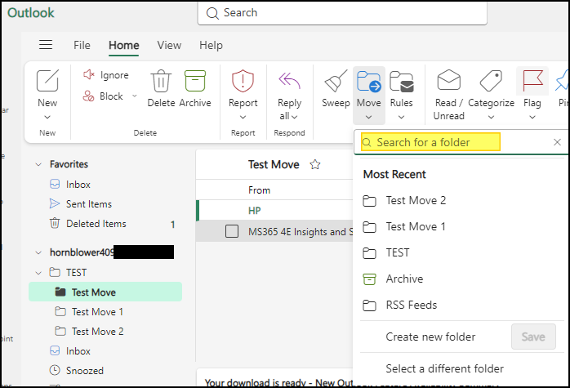570x388 pixels.
Task: Click the HP sender group header
Action: click(x=275, y=211)
